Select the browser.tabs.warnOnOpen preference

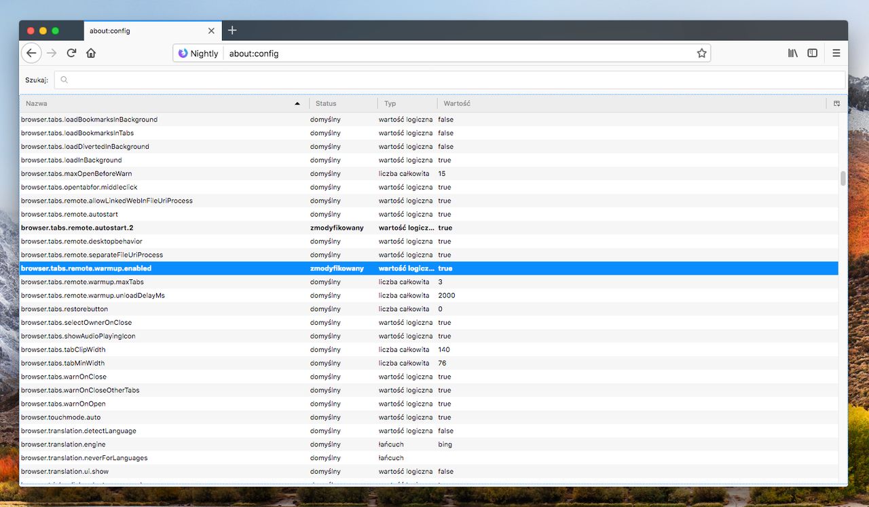click(429, 404)
